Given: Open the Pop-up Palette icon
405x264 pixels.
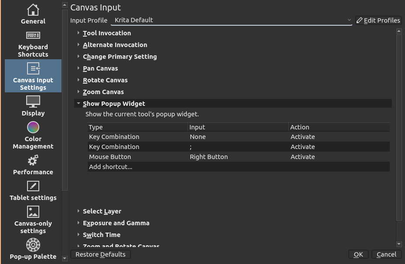Looking at the screenshot, I should pos(33,245).
